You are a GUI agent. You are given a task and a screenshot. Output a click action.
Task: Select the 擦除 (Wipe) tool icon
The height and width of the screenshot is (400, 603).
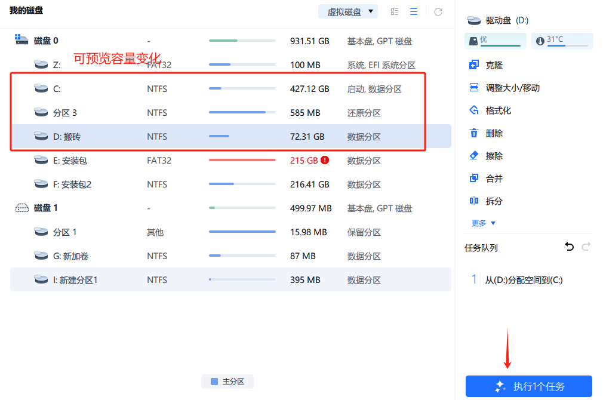click(475, 155)
